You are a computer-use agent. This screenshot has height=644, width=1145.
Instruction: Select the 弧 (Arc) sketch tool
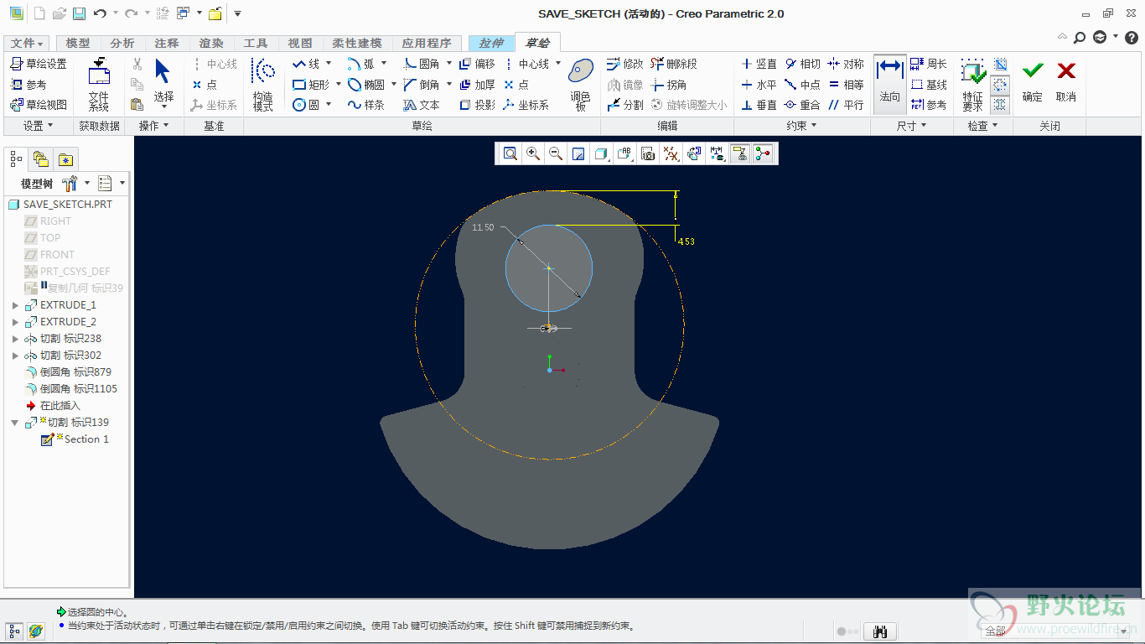[361, 64]
